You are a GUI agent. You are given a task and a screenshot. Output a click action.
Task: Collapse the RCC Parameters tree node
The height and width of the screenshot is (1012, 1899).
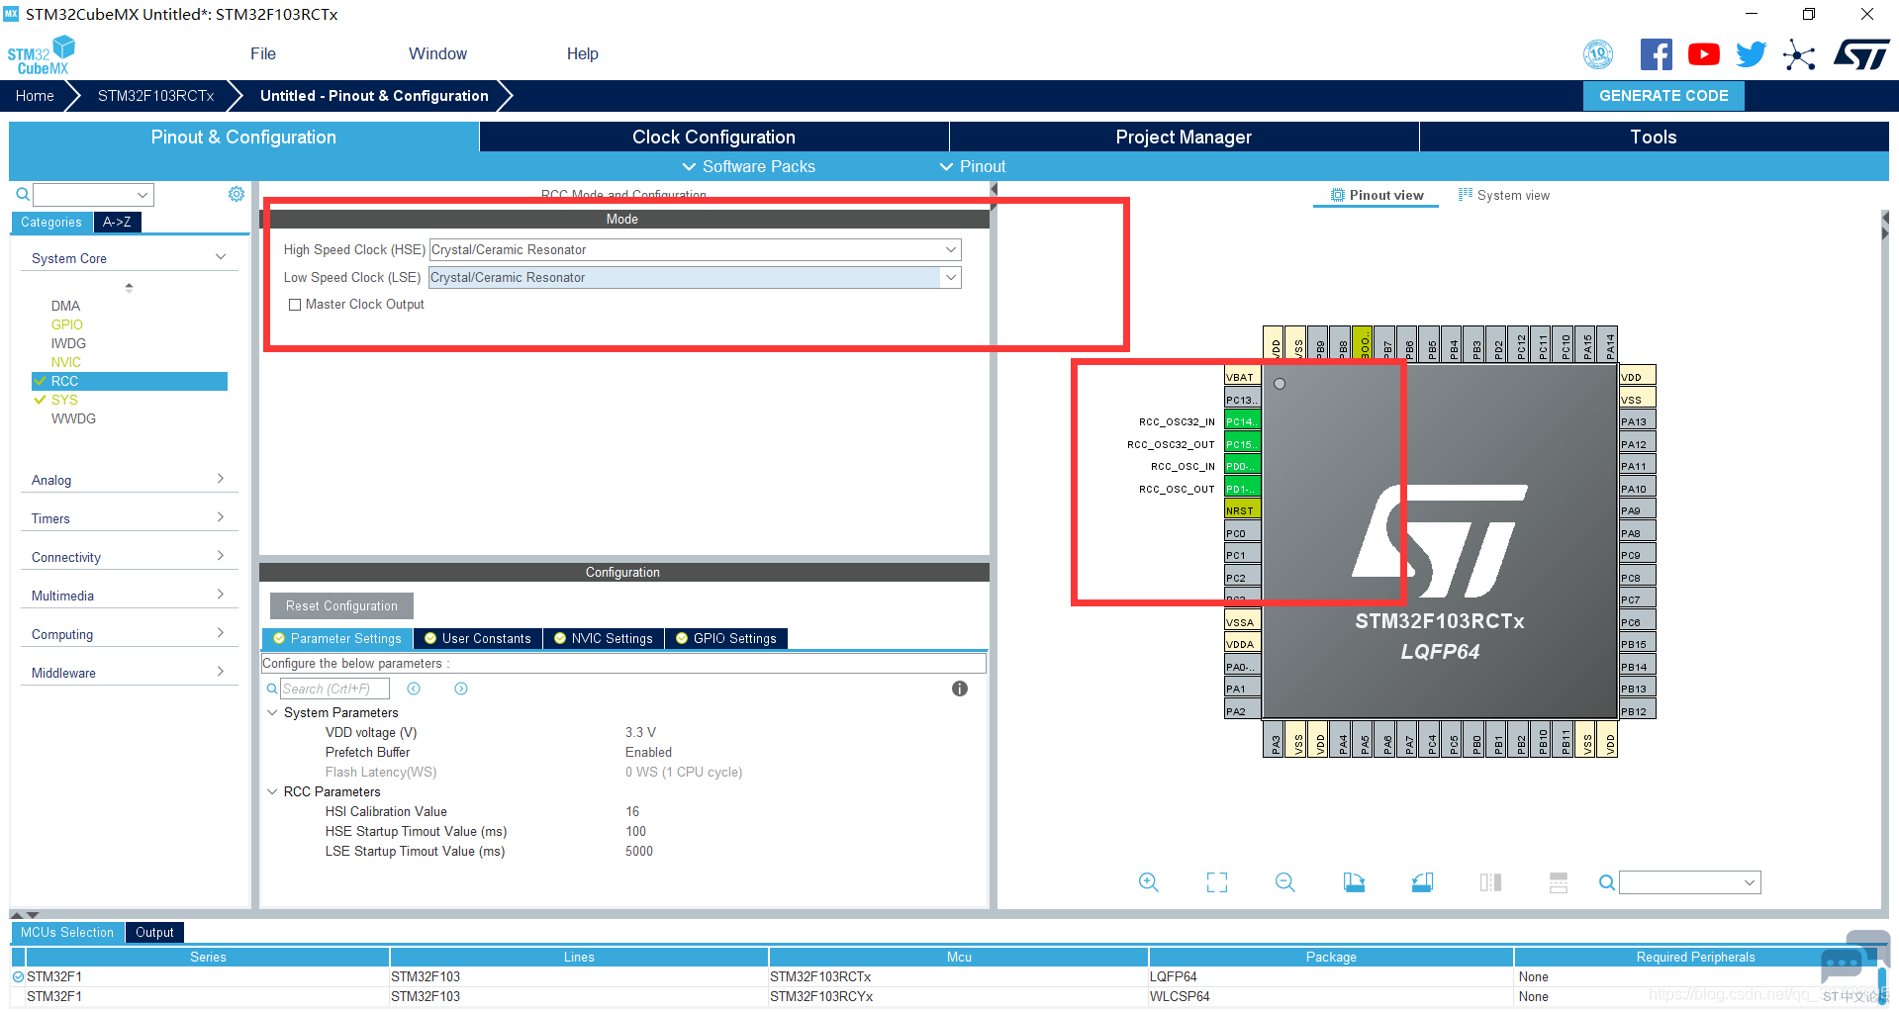tap(272, 791)
